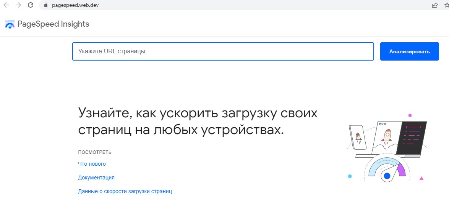
Task: Reload the current page
Action: coord(31,5)
